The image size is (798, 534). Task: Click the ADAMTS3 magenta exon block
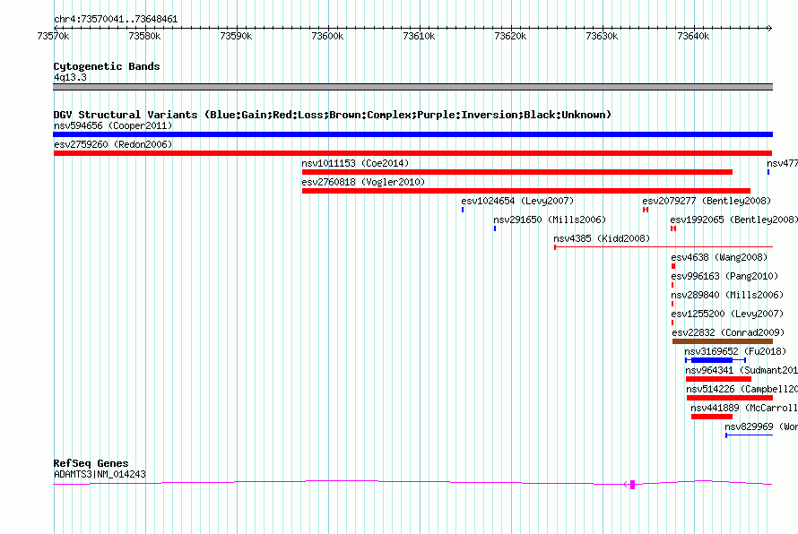[x=633, y=485]
